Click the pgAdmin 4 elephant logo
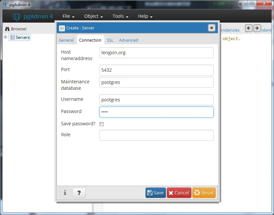274x215 pixels. [x=16, y=17]
